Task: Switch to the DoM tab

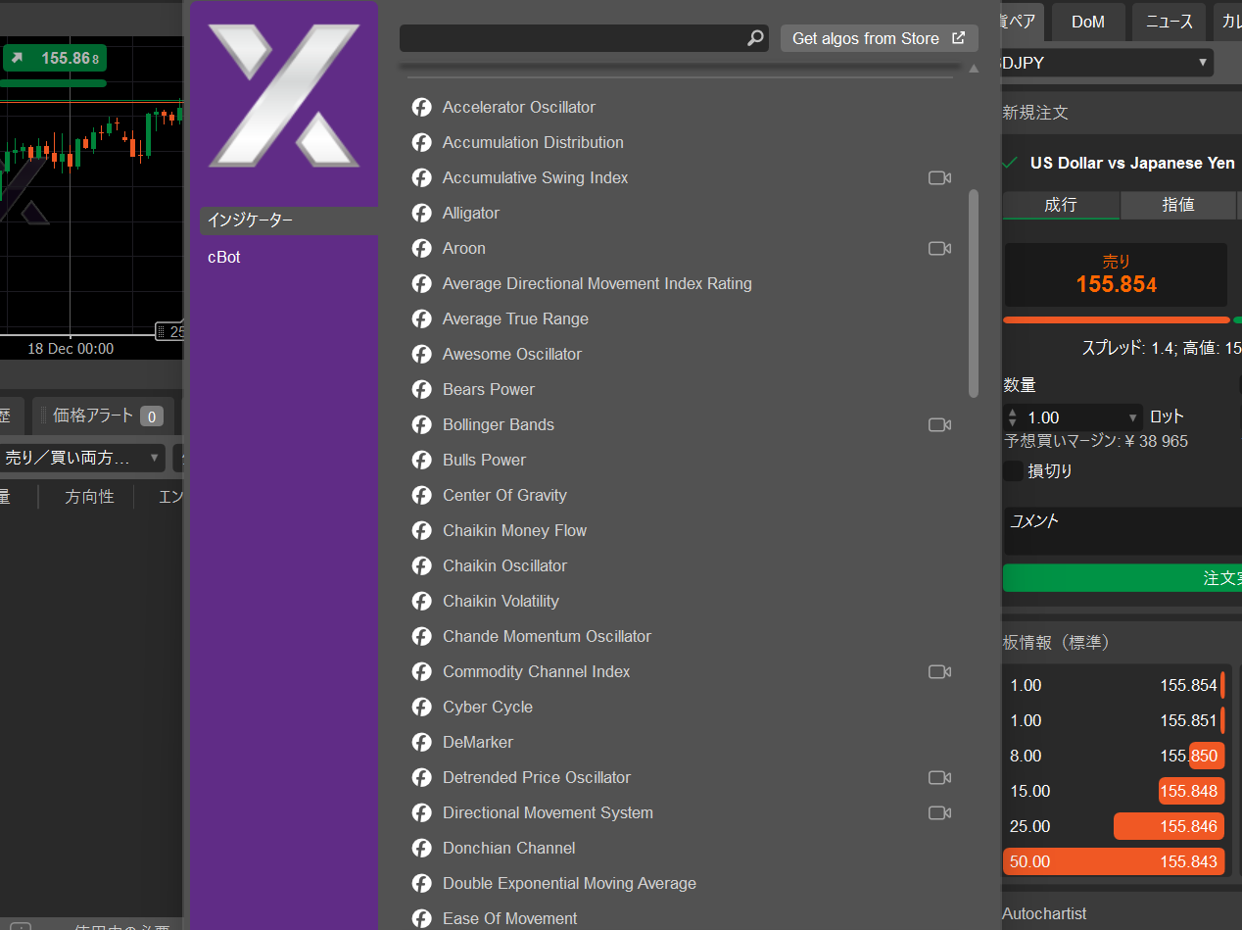Action: point(1087,22)
